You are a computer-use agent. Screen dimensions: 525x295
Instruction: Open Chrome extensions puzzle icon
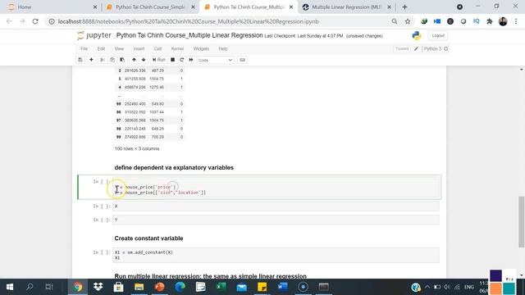[x=490, y=21]
